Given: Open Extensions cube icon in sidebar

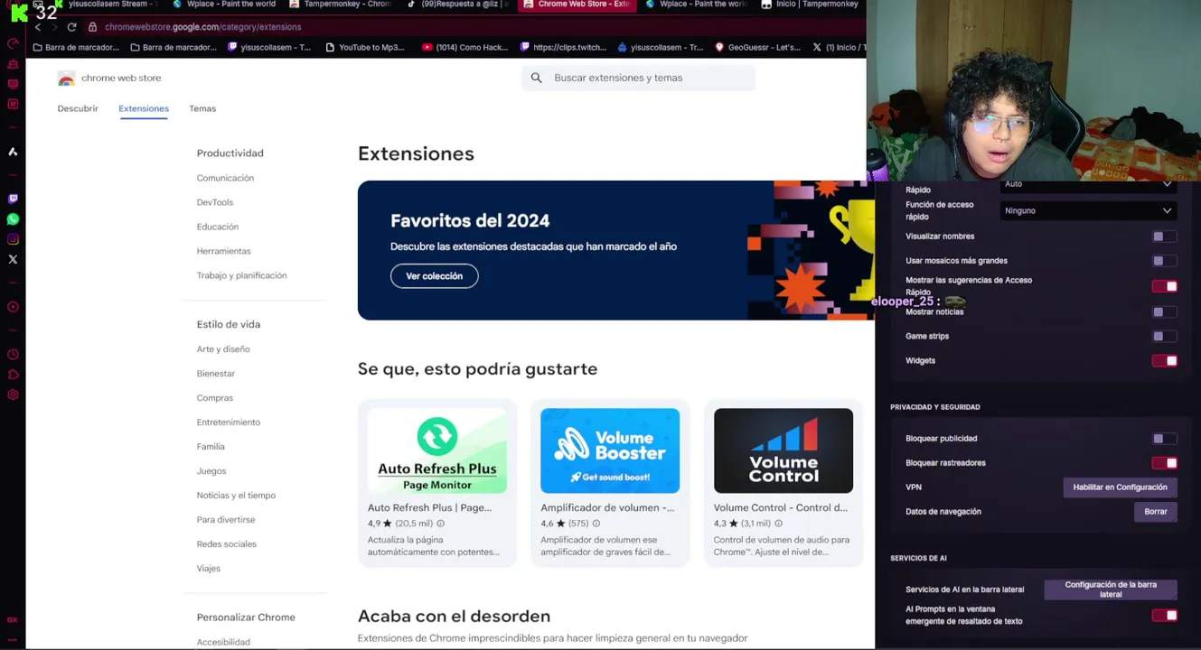Looking at the screenshot, I should pos(13,375).
